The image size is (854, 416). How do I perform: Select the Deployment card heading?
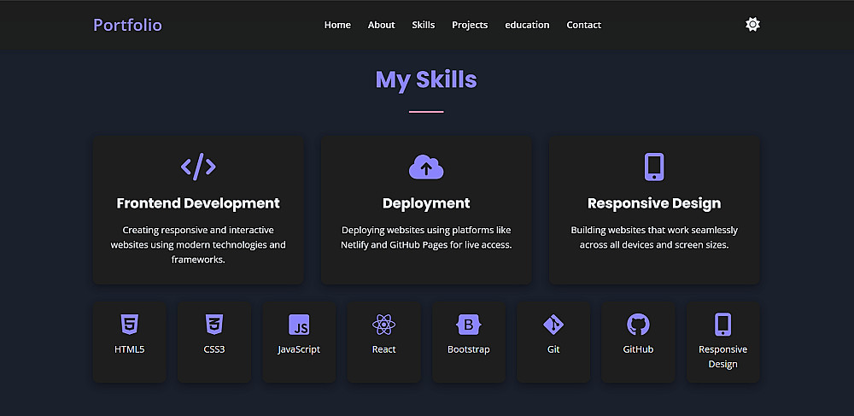pyautogui.click(x=426, y=203)
